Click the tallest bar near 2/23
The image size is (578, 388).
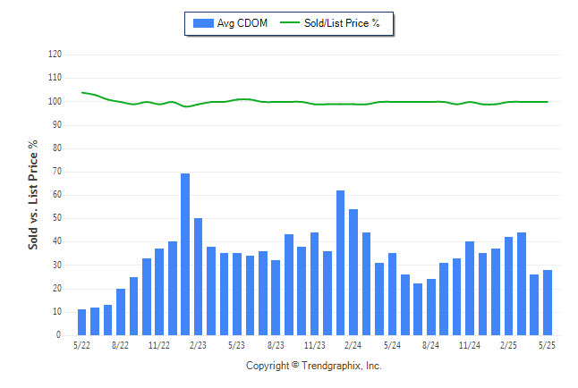(x=185, y=254)
